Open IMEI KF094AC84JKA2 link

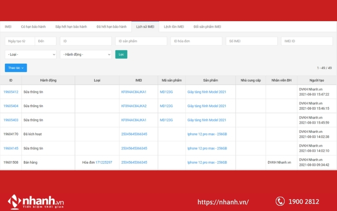[133, 106]
